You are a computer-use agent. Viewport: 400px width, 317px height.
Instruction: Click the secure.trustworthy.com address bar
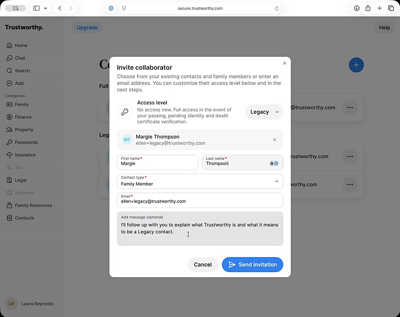(200, 8)
